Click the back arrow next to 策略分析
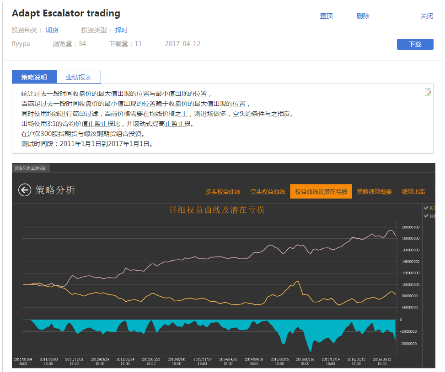Screen dimensions: 445x372 (25, 190)
